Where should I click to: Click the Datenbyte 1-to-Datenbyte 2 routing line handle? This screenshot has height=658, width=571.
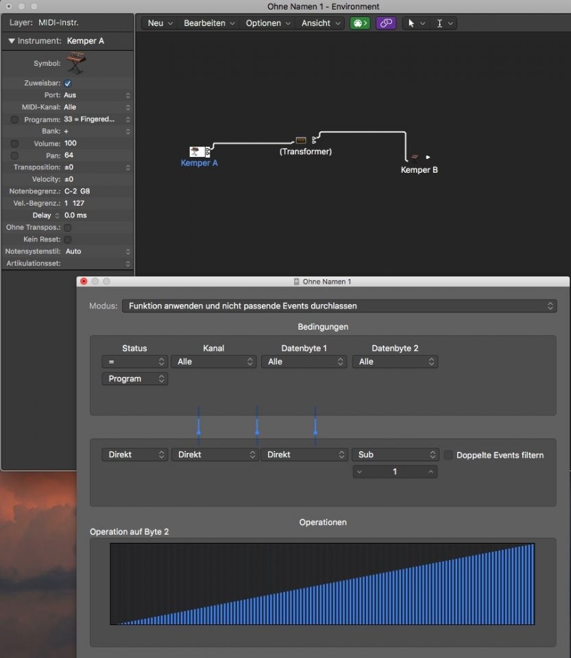315,432
